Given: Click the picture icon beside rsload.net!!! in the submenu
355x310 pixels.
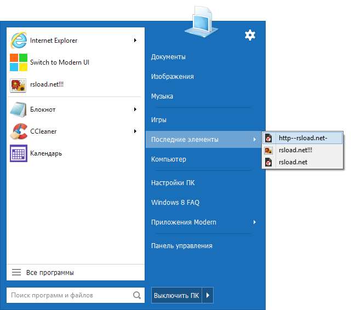Looking at the screenshot, I should 268,150.
